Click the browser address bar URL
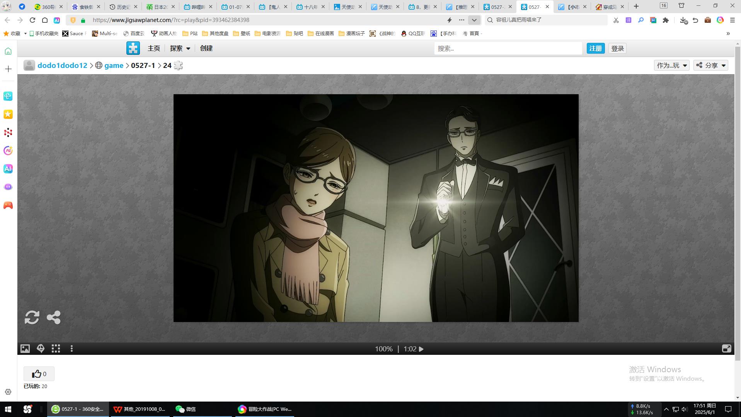This screenshot has height=417, width=741. [171, 20]
